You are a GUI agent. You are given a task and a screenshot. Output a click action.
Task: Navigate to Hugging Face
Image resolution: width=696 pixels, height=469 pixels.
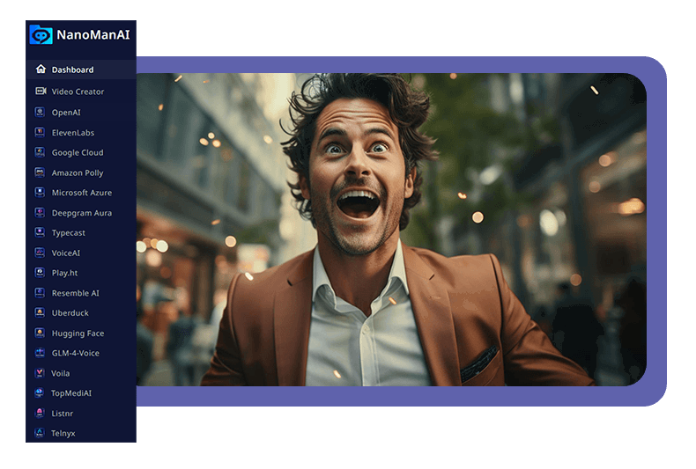pos(78,333)
